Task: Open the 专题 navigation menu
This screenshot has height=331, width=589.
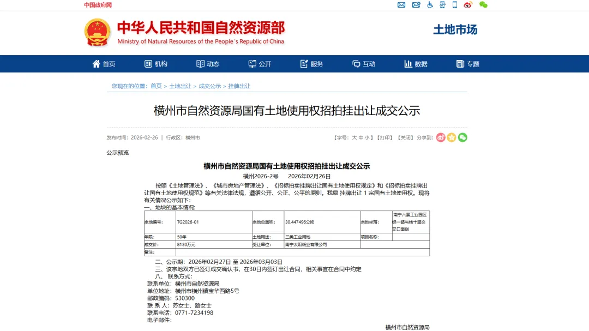Action: (468, 64)
